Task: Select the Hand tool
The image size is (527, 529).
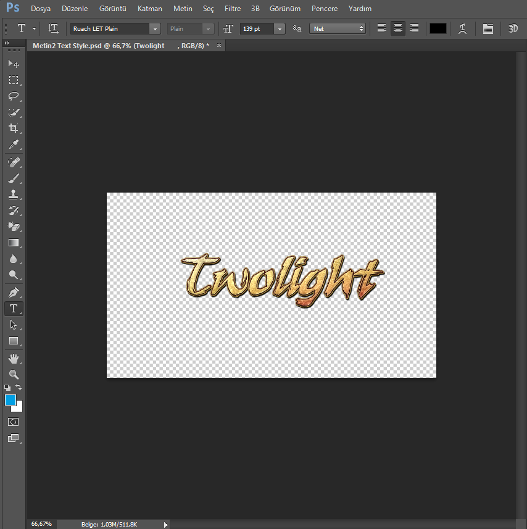Action: [14, 358]
